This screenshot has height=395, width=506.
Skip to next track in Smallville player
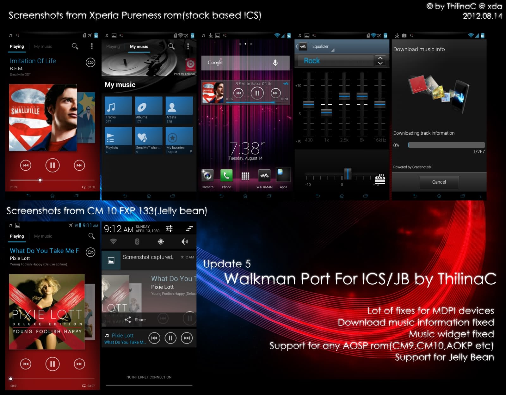(79, 165)
